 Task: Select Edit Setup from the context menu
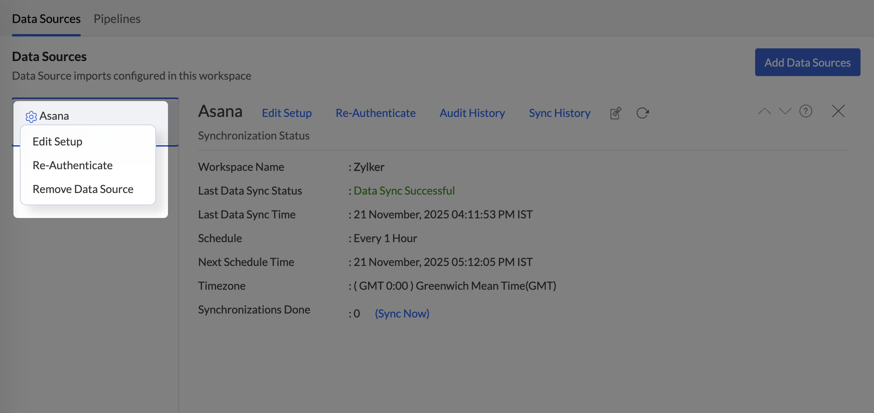tap(57, 141)
